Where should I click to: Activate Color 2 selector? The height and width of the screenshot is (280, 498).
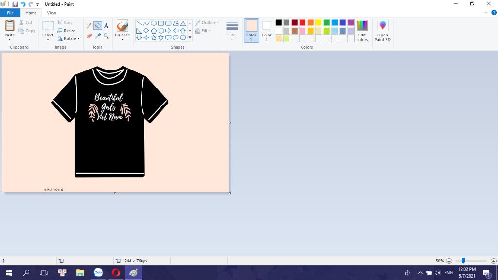click(267, 31)
